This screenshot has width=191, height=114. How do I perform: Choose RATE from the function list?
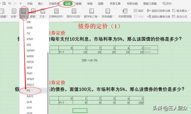pyautogui.click(x=33, y=96)
